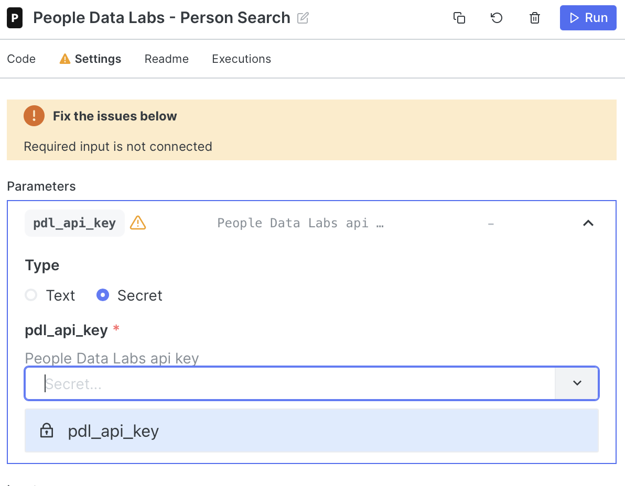Collapse the pdl_api_key parameter section
This screenshot has width=625, height=486.
[588, 224]
